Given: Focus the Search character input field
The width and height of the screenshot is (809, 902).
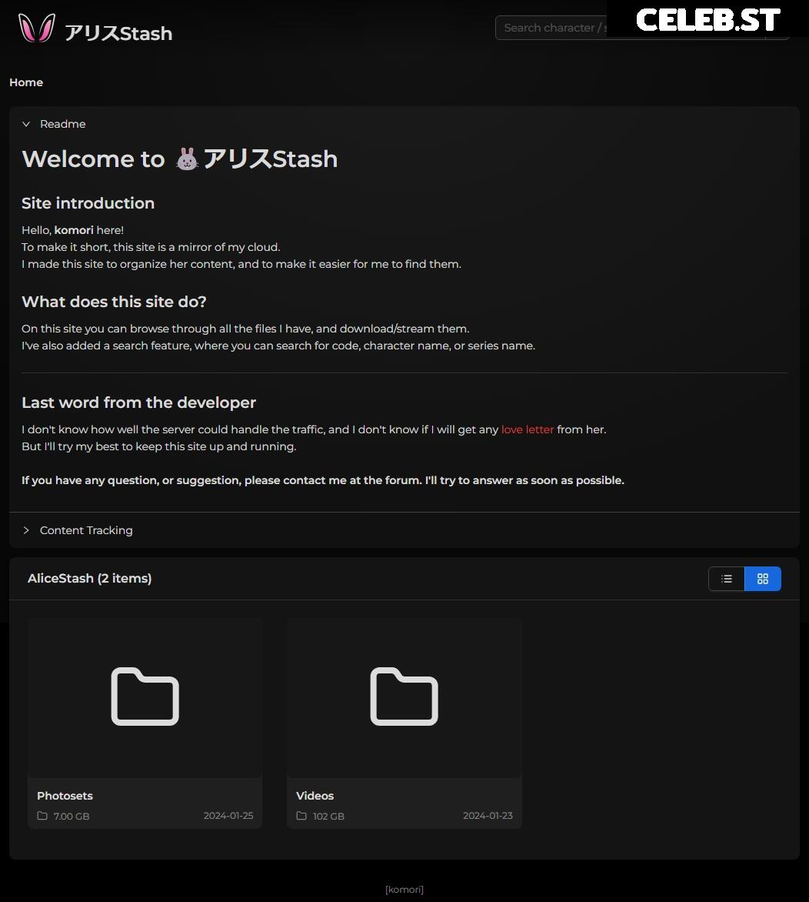Looking at the screenshot, I should coord(551,28).
